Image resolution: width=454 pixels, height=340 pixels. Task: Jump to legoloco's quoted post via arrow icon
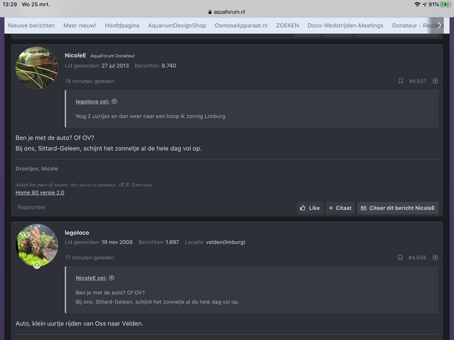[114, 101]
